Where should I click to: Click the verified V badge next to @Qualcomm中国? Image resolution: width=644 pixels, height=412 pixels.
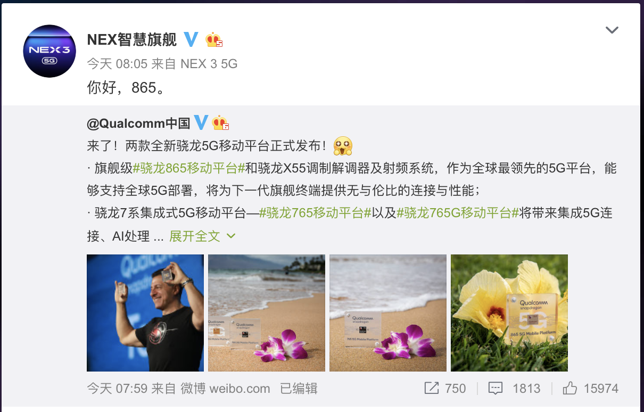click(x=201, y=122)
